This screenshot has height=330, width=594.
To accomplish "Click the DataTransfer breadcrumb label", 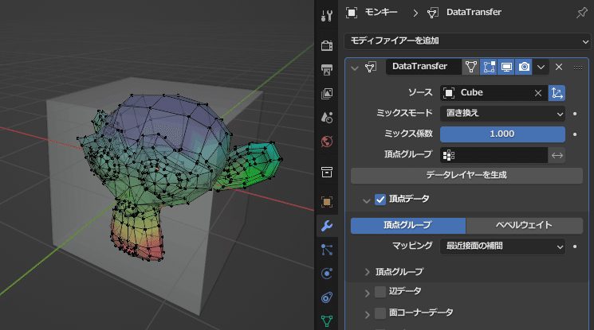I will point(474,12).
